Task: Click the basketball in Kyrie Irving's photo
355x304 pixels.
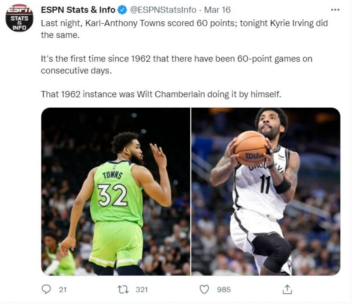Action: point(251,149)
